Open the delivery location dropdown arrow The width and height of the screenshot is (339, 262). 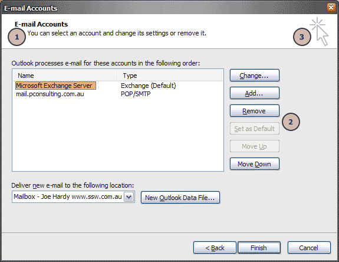click(129, 197)
